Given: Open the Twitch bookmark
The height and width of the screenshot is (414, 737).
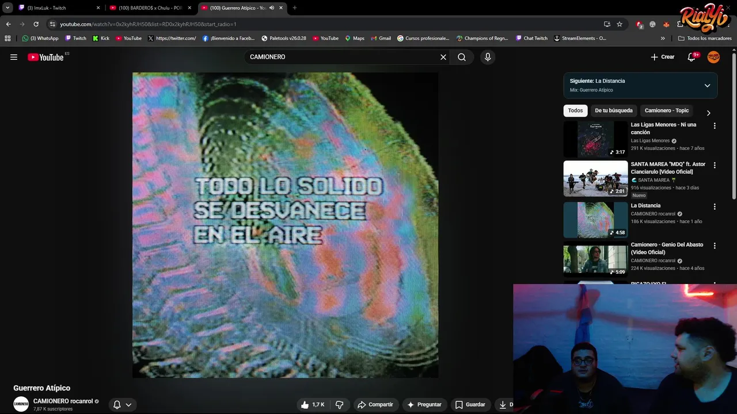Looking at the screenshot, I should point(75,39).
